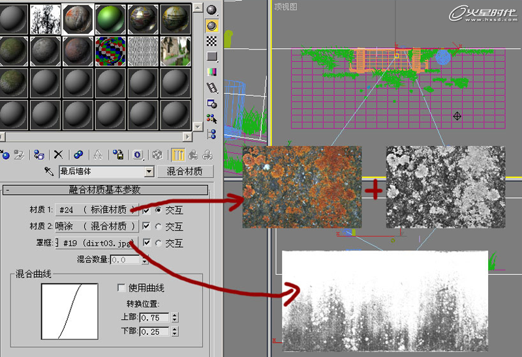
Task: Collapse the 融合材质基本参数 rollout
Action: 105,190
